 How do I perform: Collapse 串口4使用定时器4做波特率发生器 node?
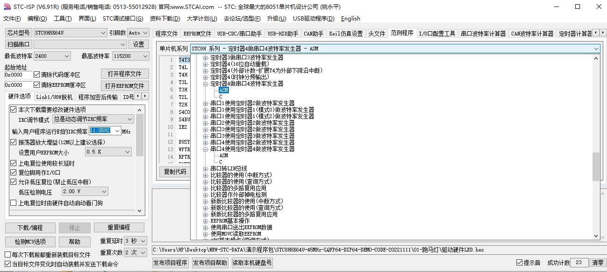206,149
